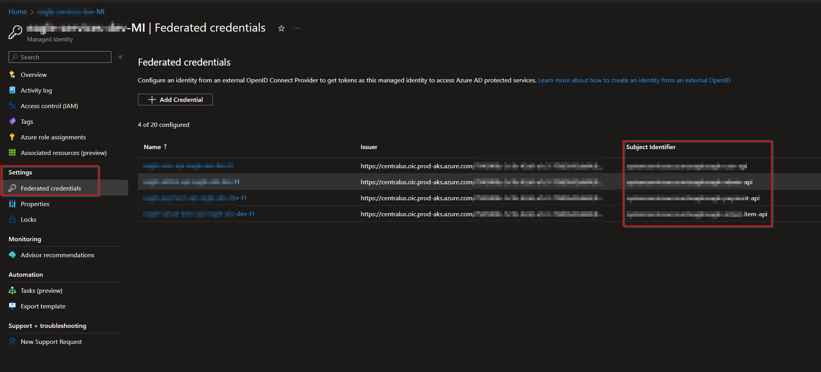Open Tasks (preview) under Automation
This screenshot has height=372, width=821.
pyautogui.click(x=41, y=290)
